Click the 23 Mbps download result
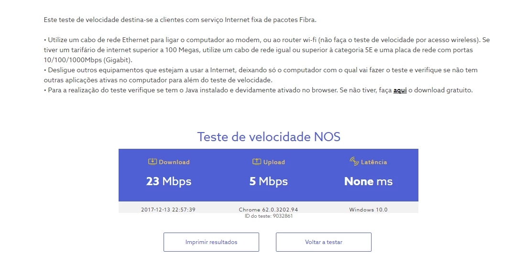Viewport: 526px width, 267px height. (168, 181)
